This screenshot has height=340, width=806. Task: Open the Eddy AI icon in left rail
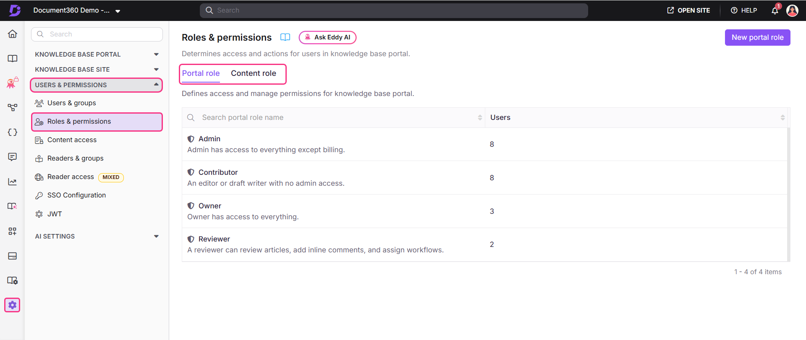point(13,83)
